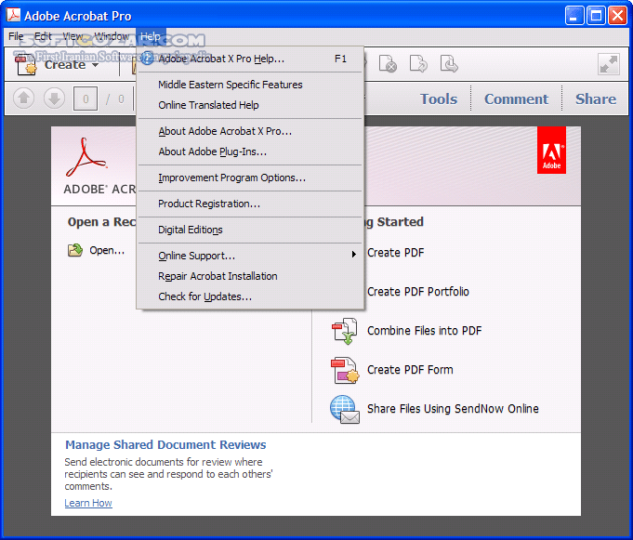Click the Create PDF toolbar icon
The image size is (633, 540).
tap(26, 64)
